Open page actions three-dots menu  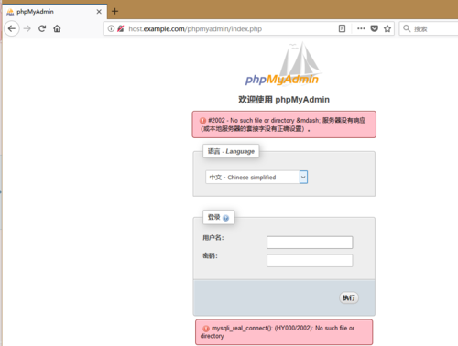point(361,28)
